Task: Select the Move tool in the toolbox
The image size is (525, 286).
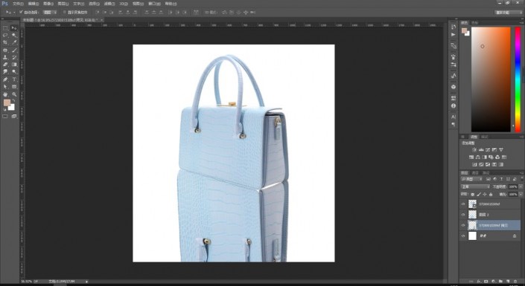Action: click(x=14, y=28)
